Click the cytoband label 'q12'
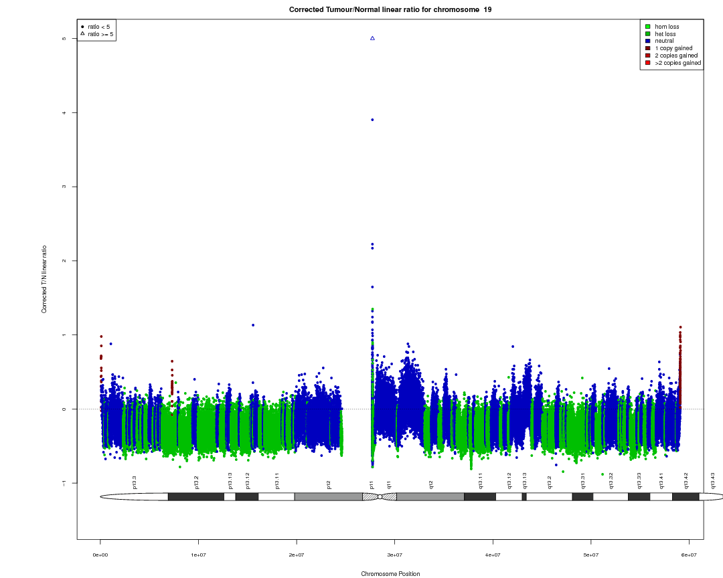The image size is (723, 578). click(431, 484)
